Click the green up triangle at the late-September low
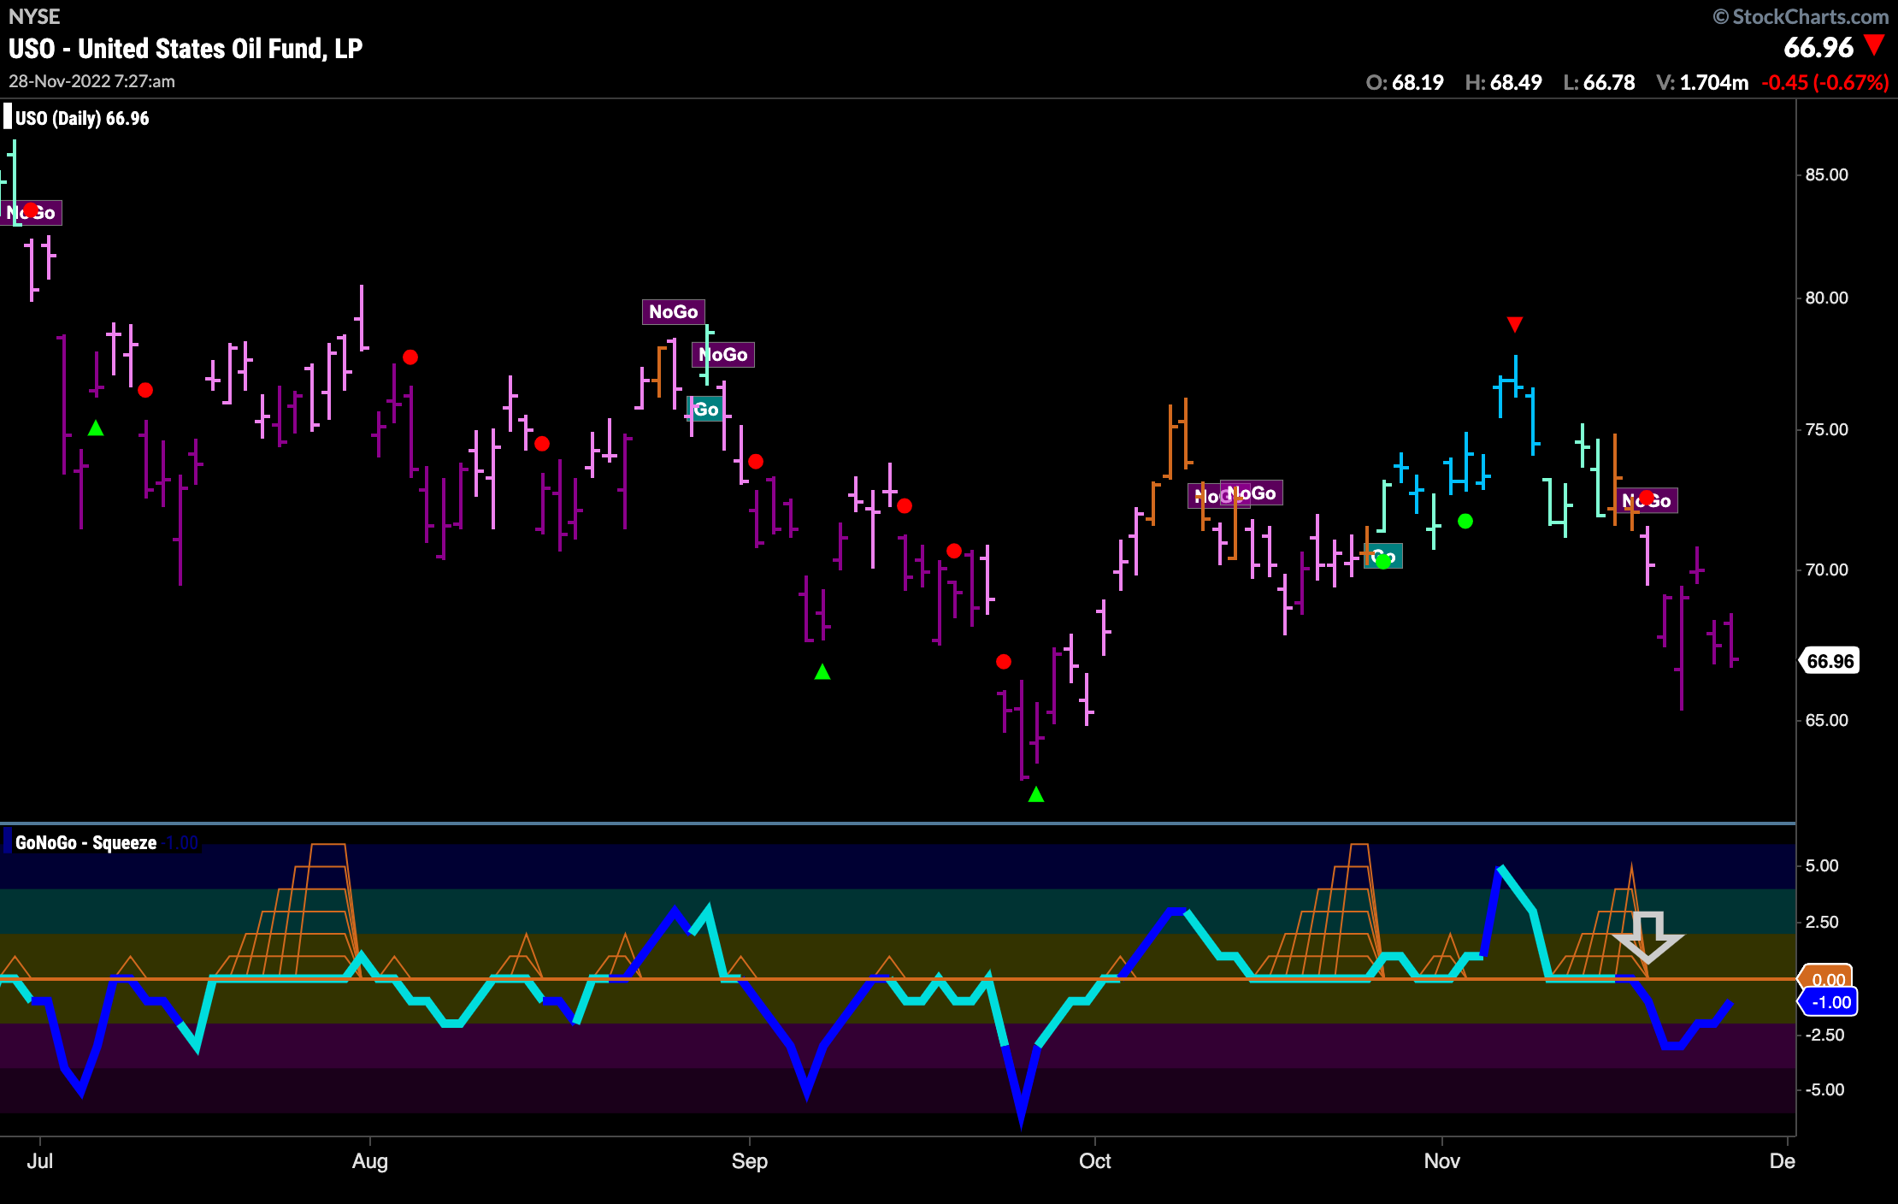The height and width of the screenshot is (1204, 1898). 1036,794
